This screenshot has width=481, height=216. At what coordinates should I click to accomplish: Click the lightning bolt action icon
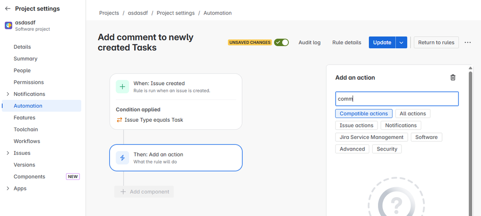point(122,158)
